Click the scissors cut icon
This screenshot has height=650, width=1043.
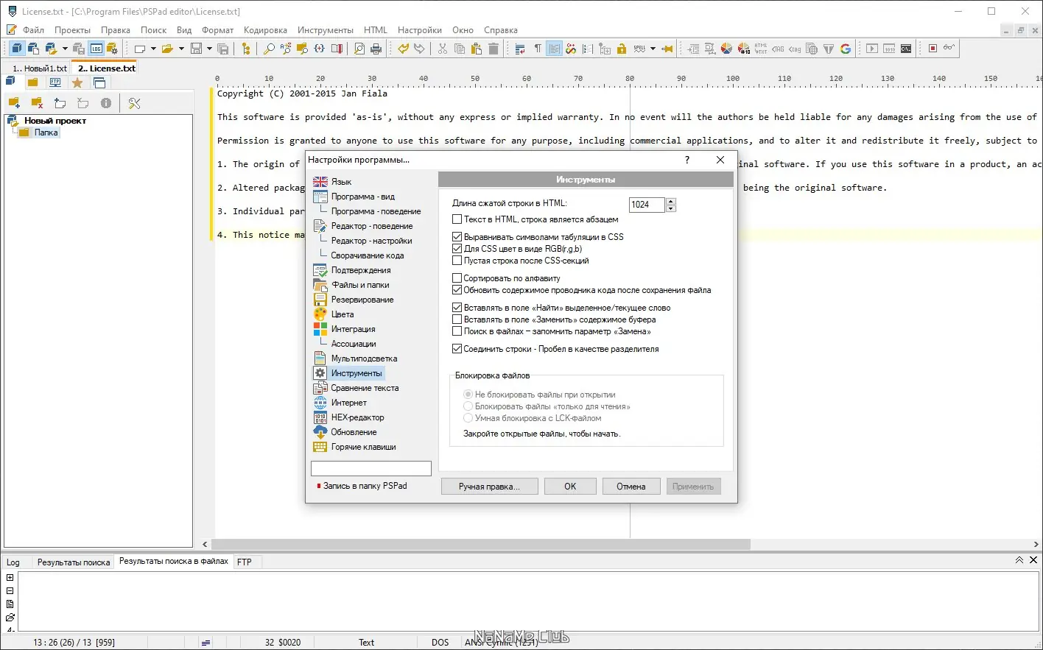point(443,49)
